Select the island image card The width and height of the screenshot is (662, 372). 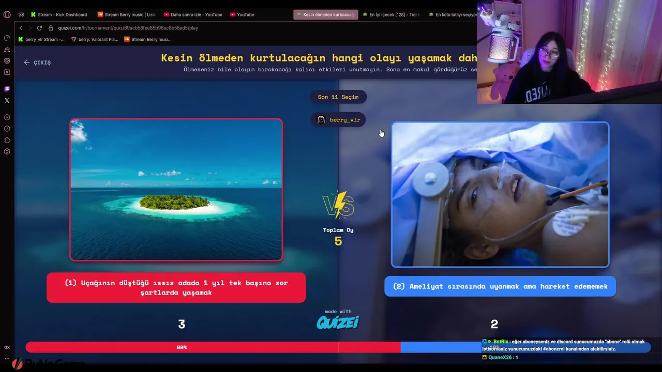pyautogui.click(x=176, y=190)
